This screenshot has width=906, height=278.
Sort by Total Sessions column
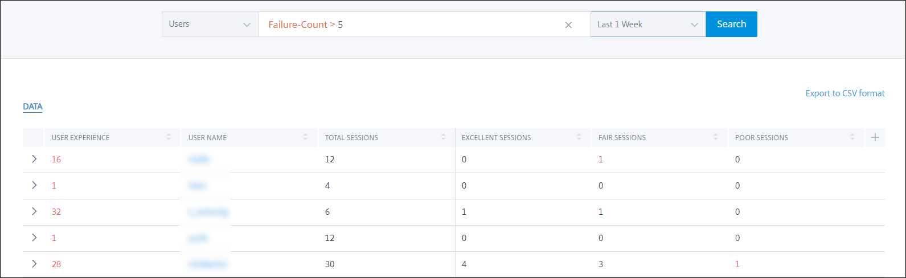pos(442,137)
